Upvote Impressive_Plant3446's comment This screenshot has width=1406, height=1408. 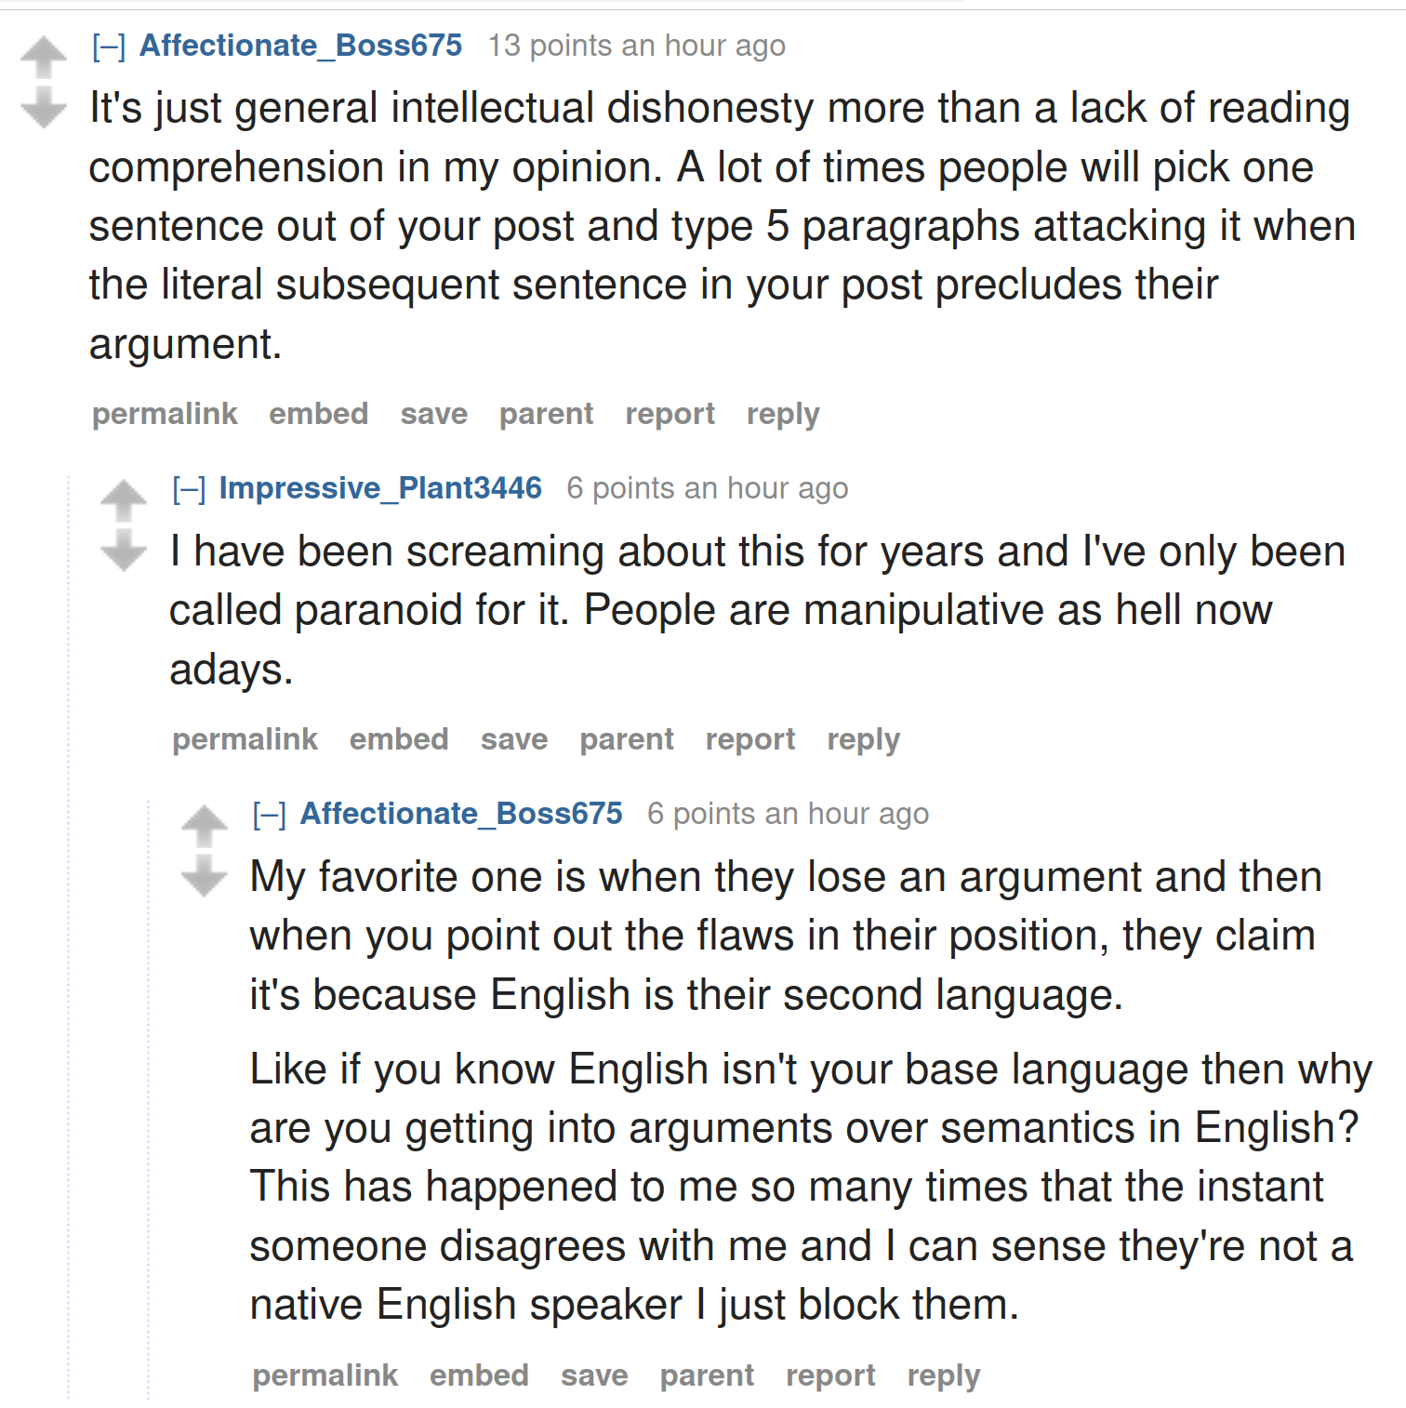point(124,500)
